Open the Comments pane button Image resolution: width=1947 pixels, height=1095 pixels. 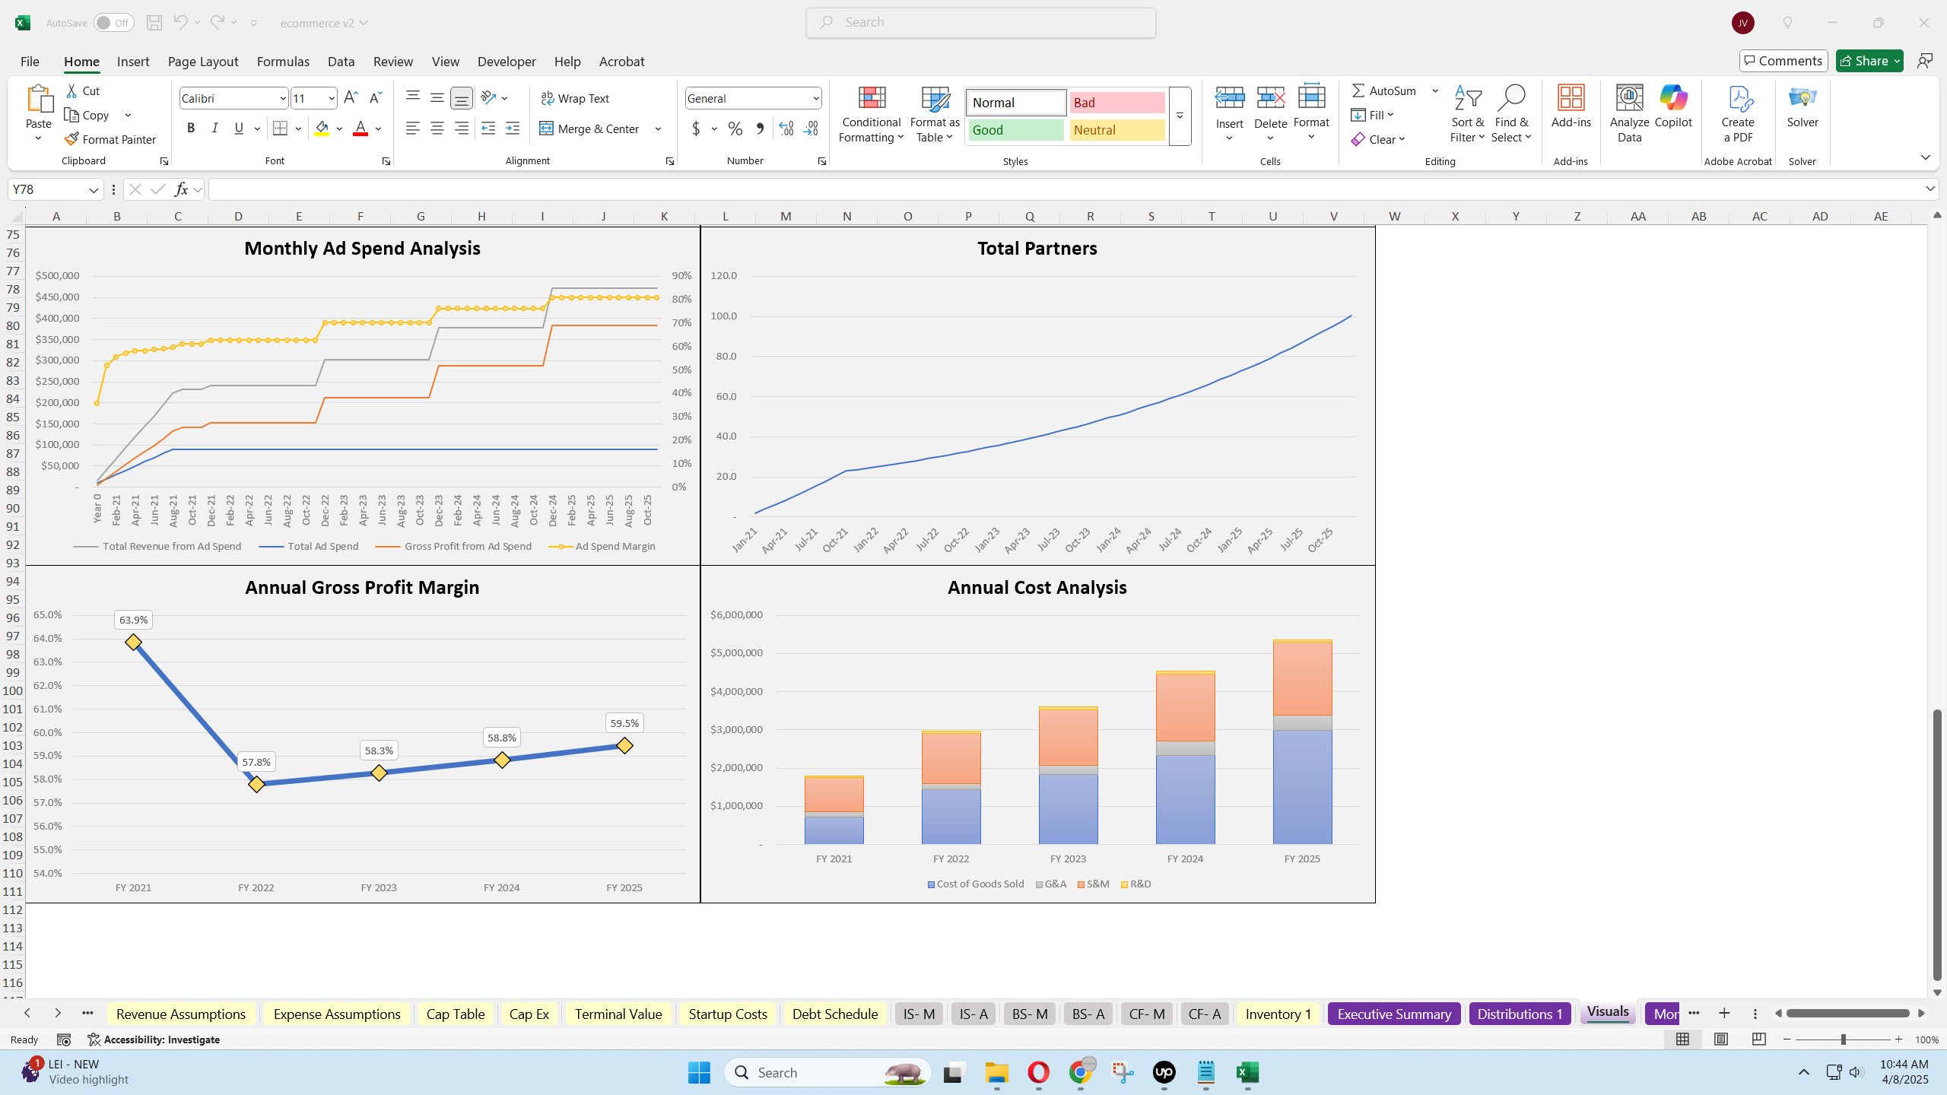pyautogui.click(x=1783, y=61)
